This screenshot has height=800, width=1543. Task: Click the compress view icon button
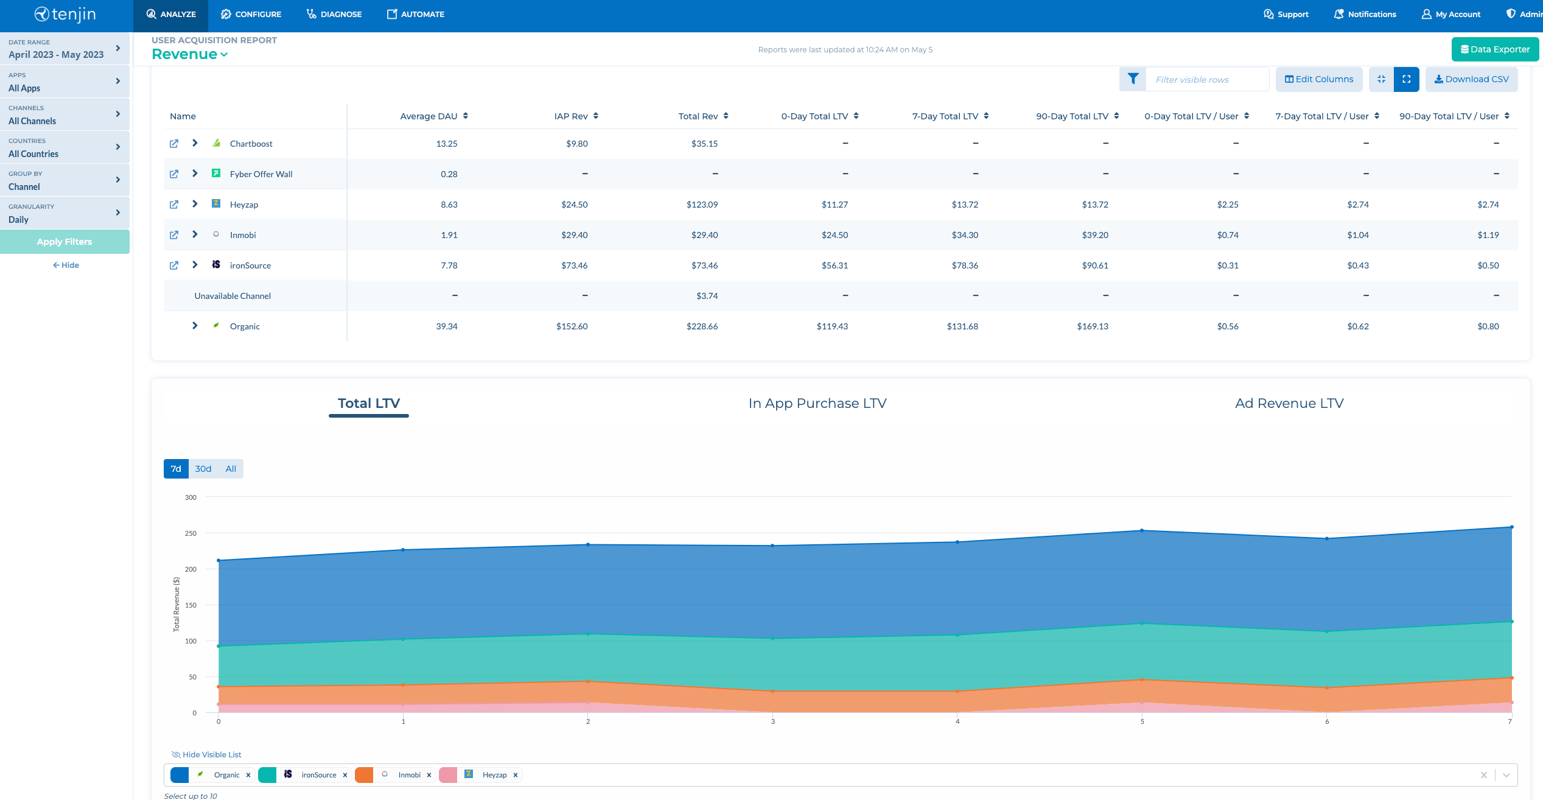tap(1381, 79)
